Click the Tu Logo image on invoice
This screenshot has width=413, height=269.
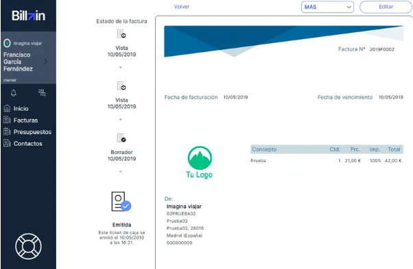(x=200, y=162)
